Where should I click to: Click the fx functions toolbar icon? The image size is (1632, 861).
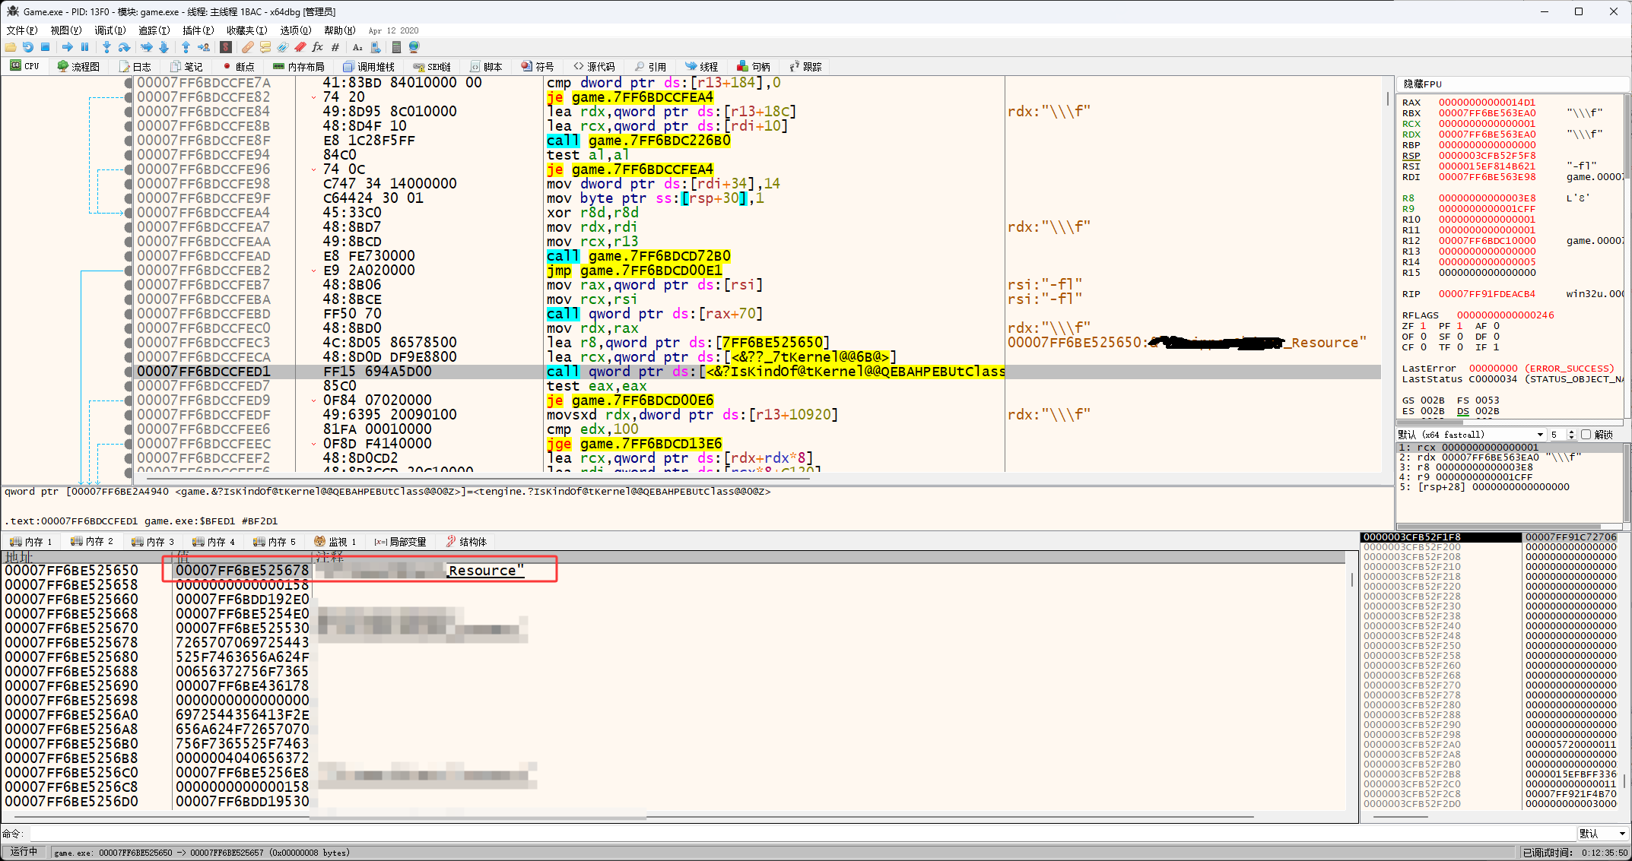pyautogui.click(x=317, y=47)
